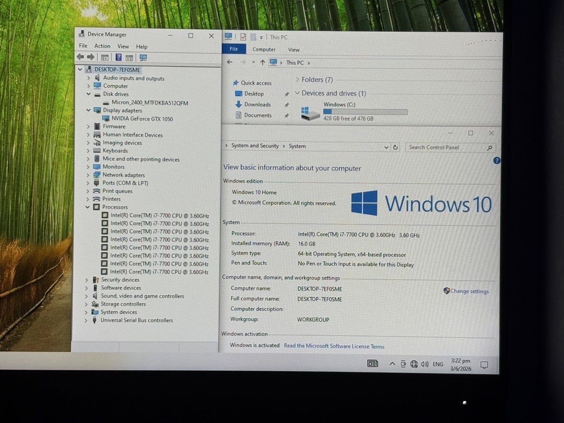This screenshot has height=423, width=564.
Task: Click the ENG language indicator
Action: click(438, 365)
